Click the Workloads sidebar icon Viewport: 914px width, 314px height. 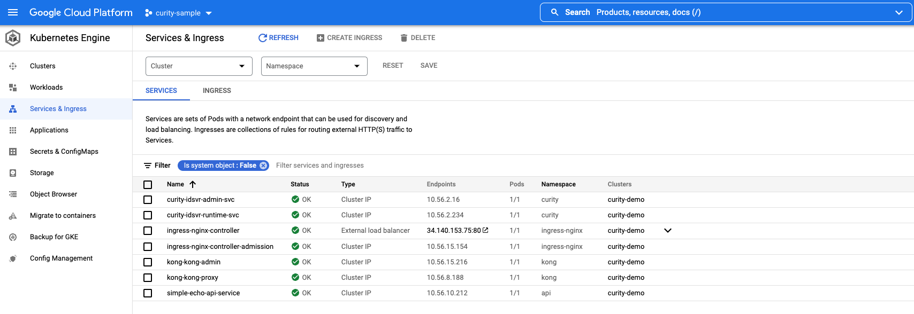[13, 88]
